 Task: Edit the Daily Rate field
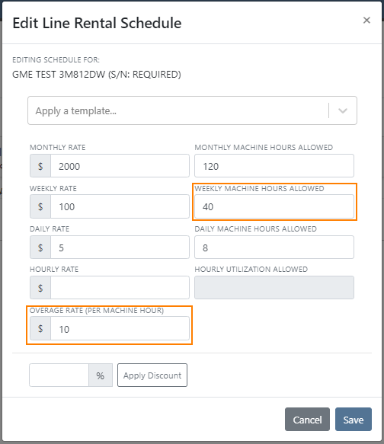pos(120,248)
